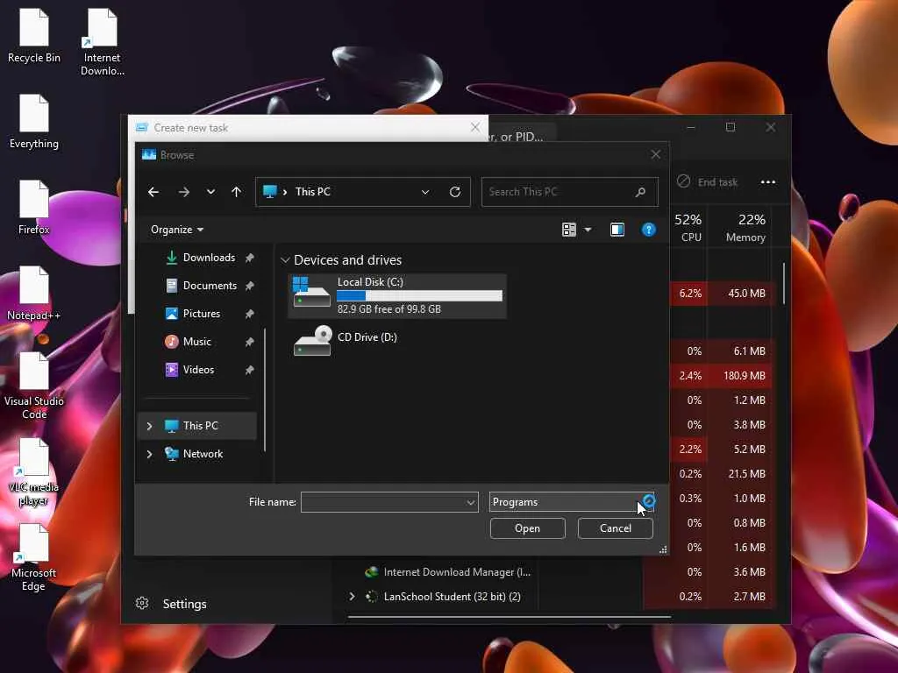Go forward in Browse dialog
The image size is (898, 673).
(x=183, y=192)
